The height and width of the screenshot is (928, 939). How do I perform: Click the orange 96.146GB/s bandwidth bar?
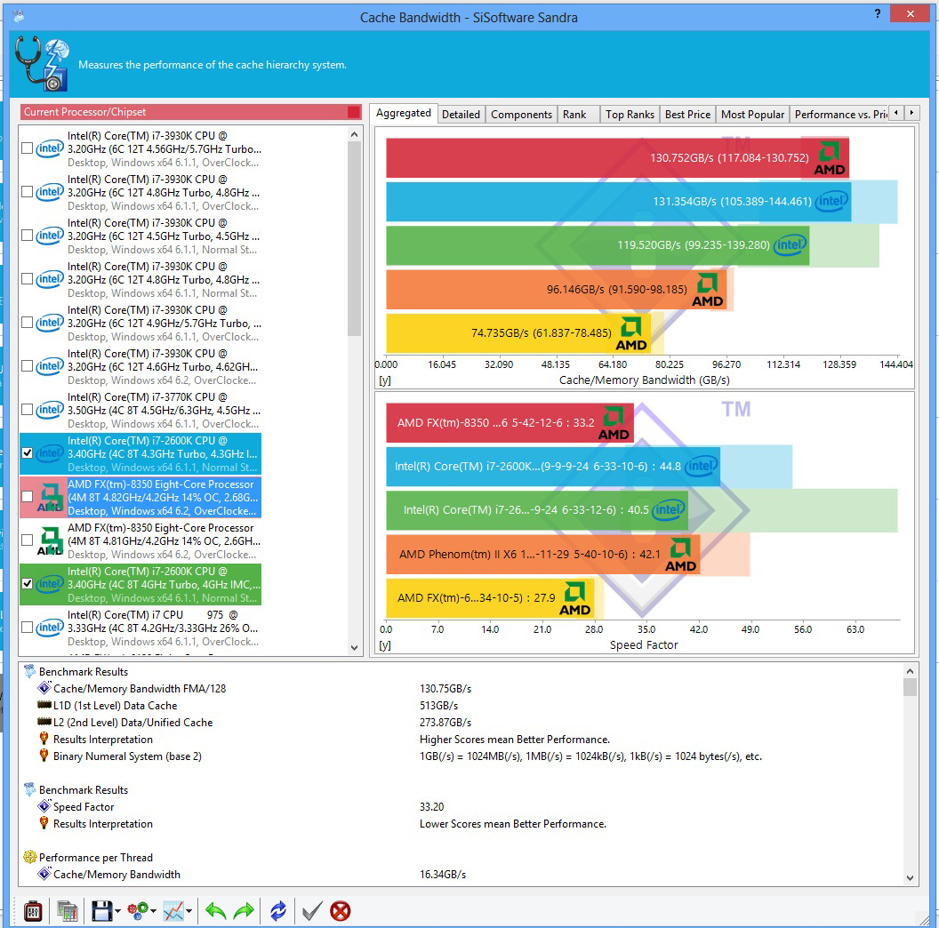coord(556,289)
